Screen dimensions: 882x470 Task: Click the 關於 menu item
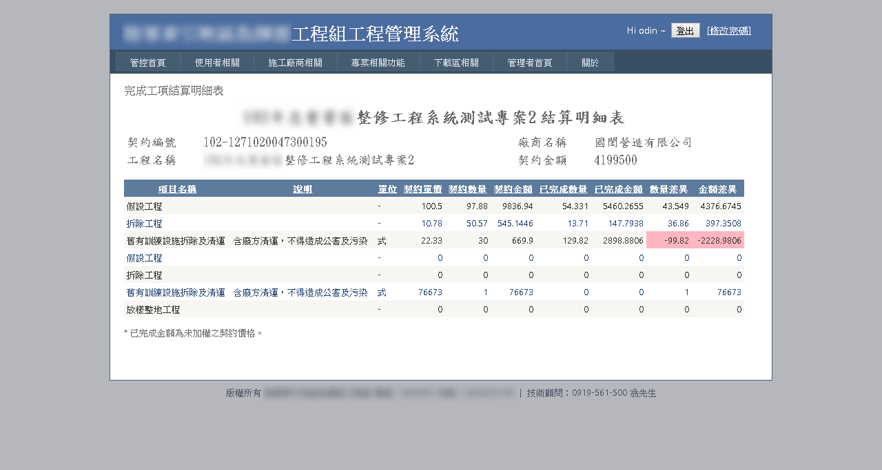click(590, 63)
